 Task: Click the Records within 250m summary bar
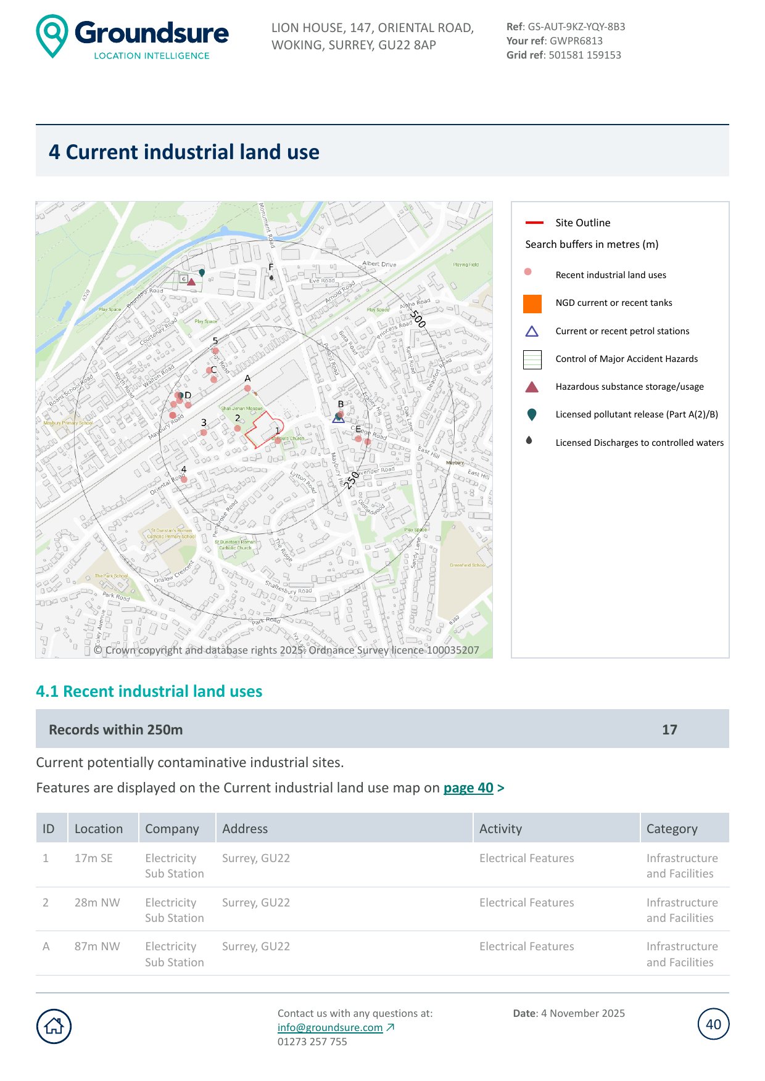(382, 730)
